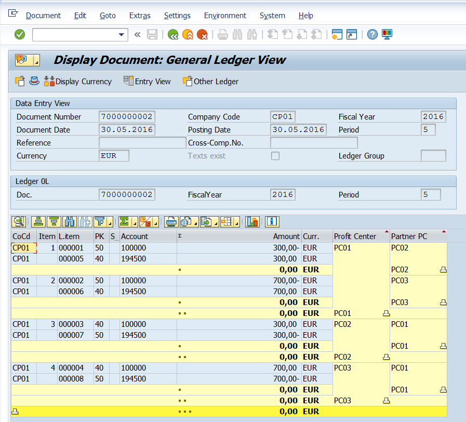
Task: Open the Total dropdown arrow
Action: pyautogui.click(x=135, y=222)
